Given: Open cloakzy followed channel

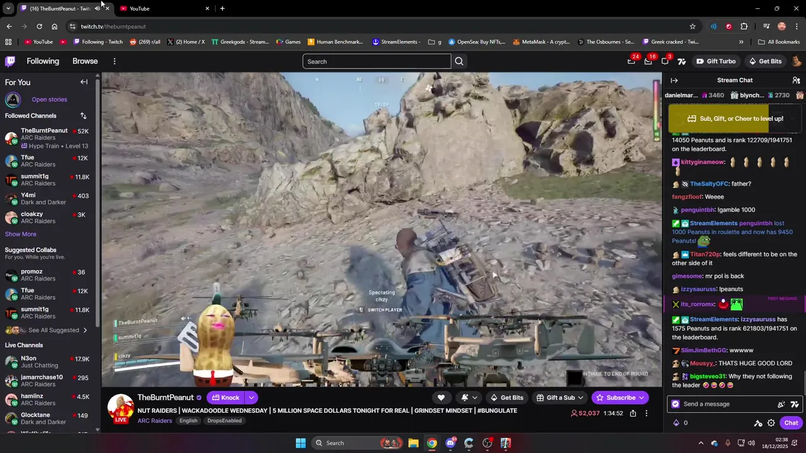Looking at the screenshot, I should [48, 217].
